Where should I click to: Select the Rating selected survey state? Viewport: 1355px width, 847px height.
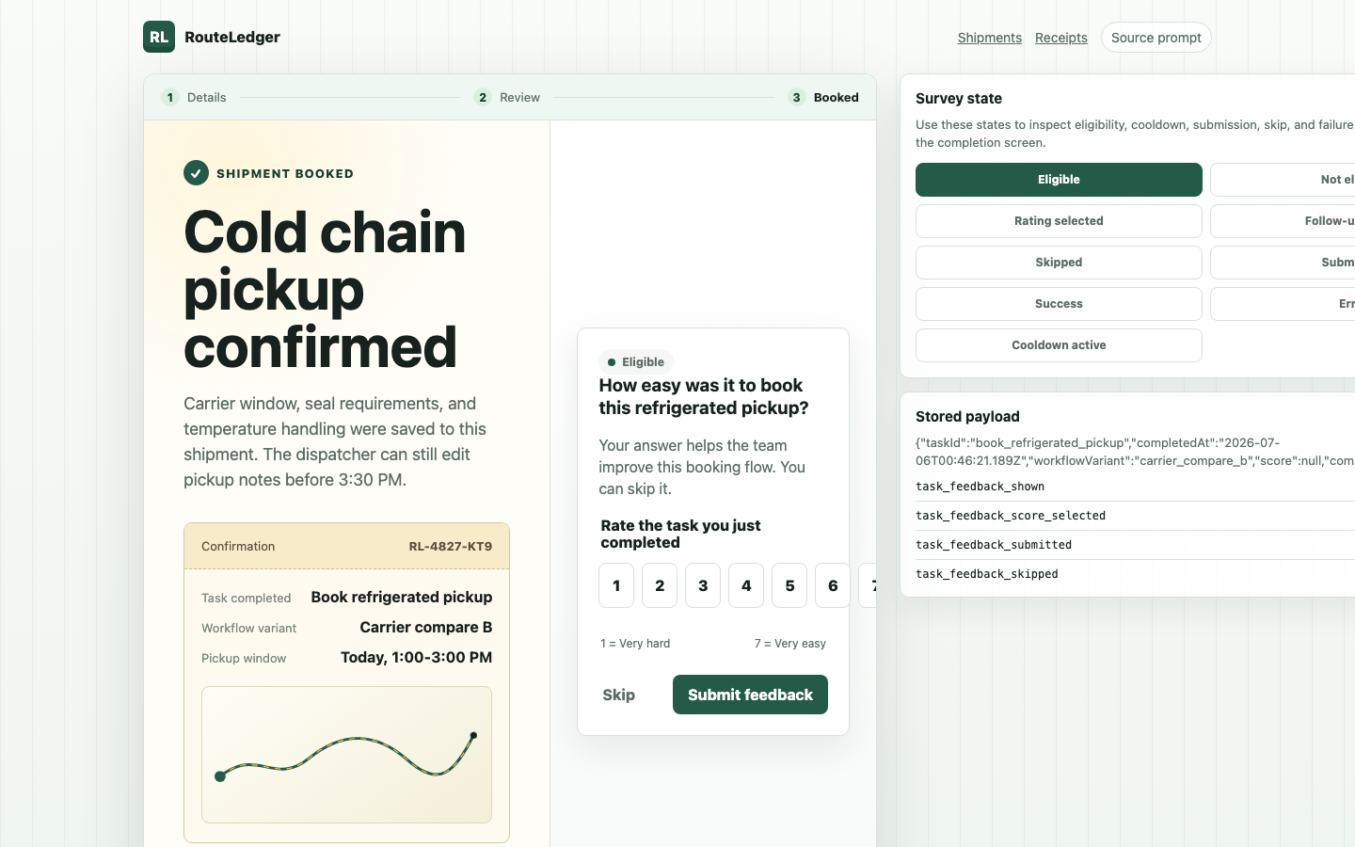[x=1059, y=221]
